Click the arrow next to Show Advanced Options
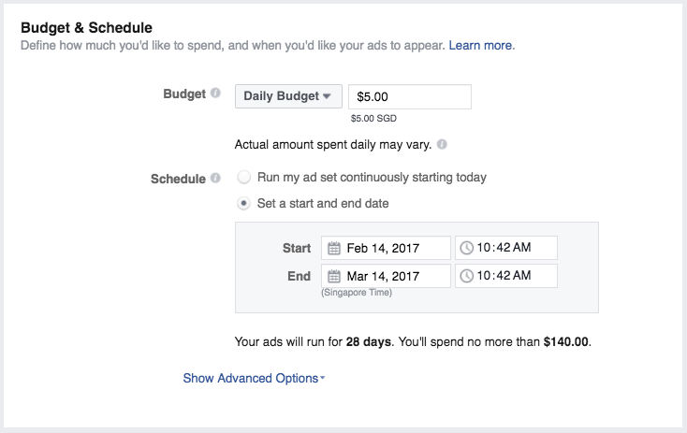 [x=322, y=379]
